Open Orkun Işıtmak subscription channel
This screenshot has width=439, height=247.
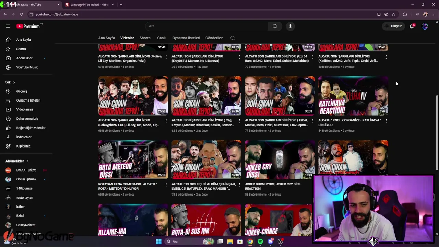tap(26, 179)
